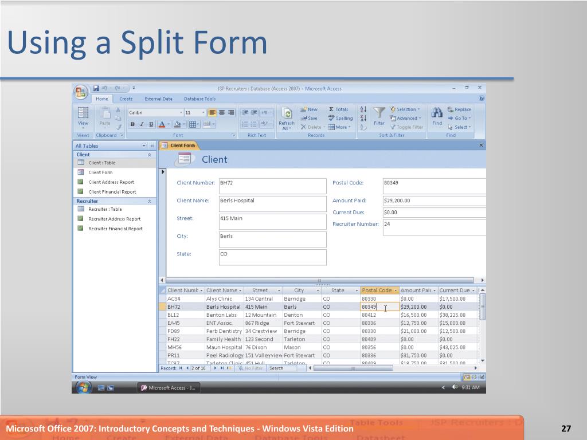
Task: Close the Client Form document
Action: click(481, 145)
